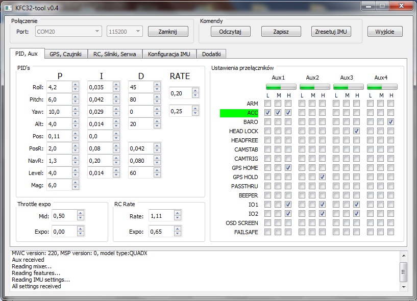Increase Roll P value with up arrow
The width and height of the screenshot is (417, 301).
75,85
